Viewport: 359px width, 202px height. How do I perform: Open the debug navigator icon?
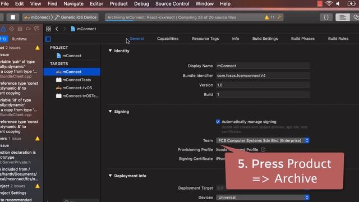(20, 29)
